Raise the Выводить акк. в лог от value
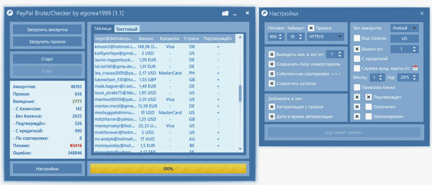432x185 pixels. point(340,53)
